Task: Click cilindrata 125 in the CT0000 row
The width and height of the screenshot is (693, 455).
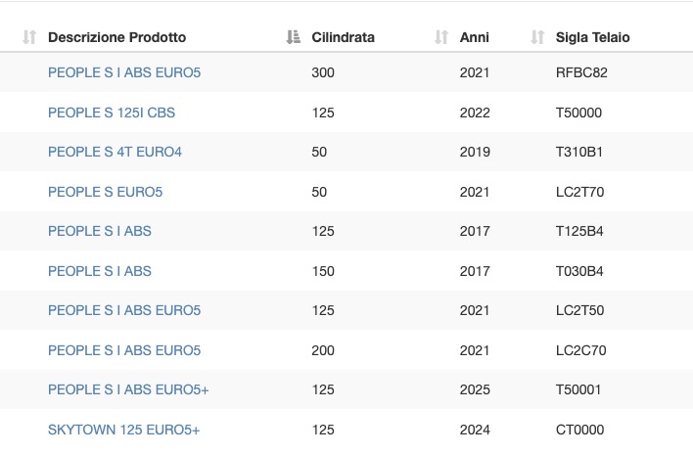Action: [x=323, y=430]
